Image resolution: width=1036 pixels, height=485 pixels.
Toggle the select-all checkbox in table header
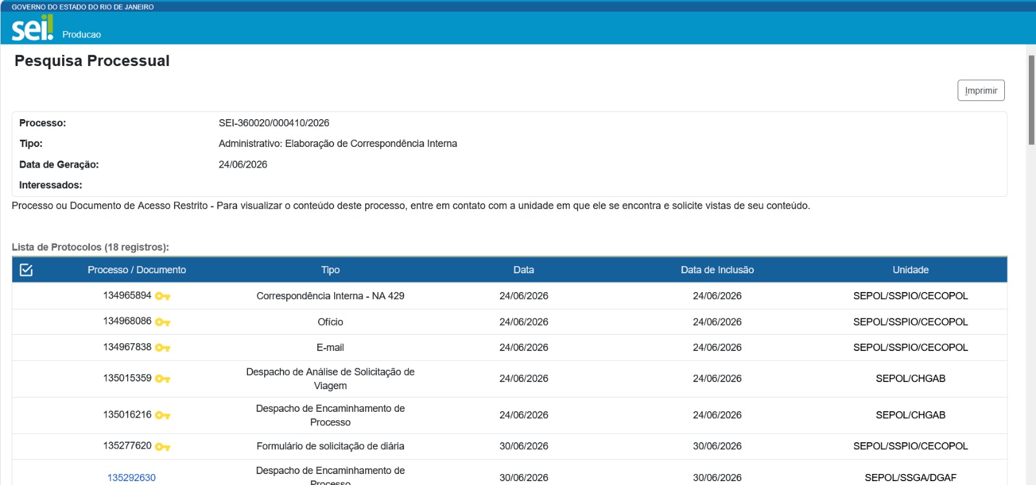point(27,270)
